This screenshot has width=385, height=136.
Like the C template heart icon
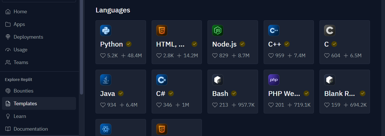click(x=327, y=56)
